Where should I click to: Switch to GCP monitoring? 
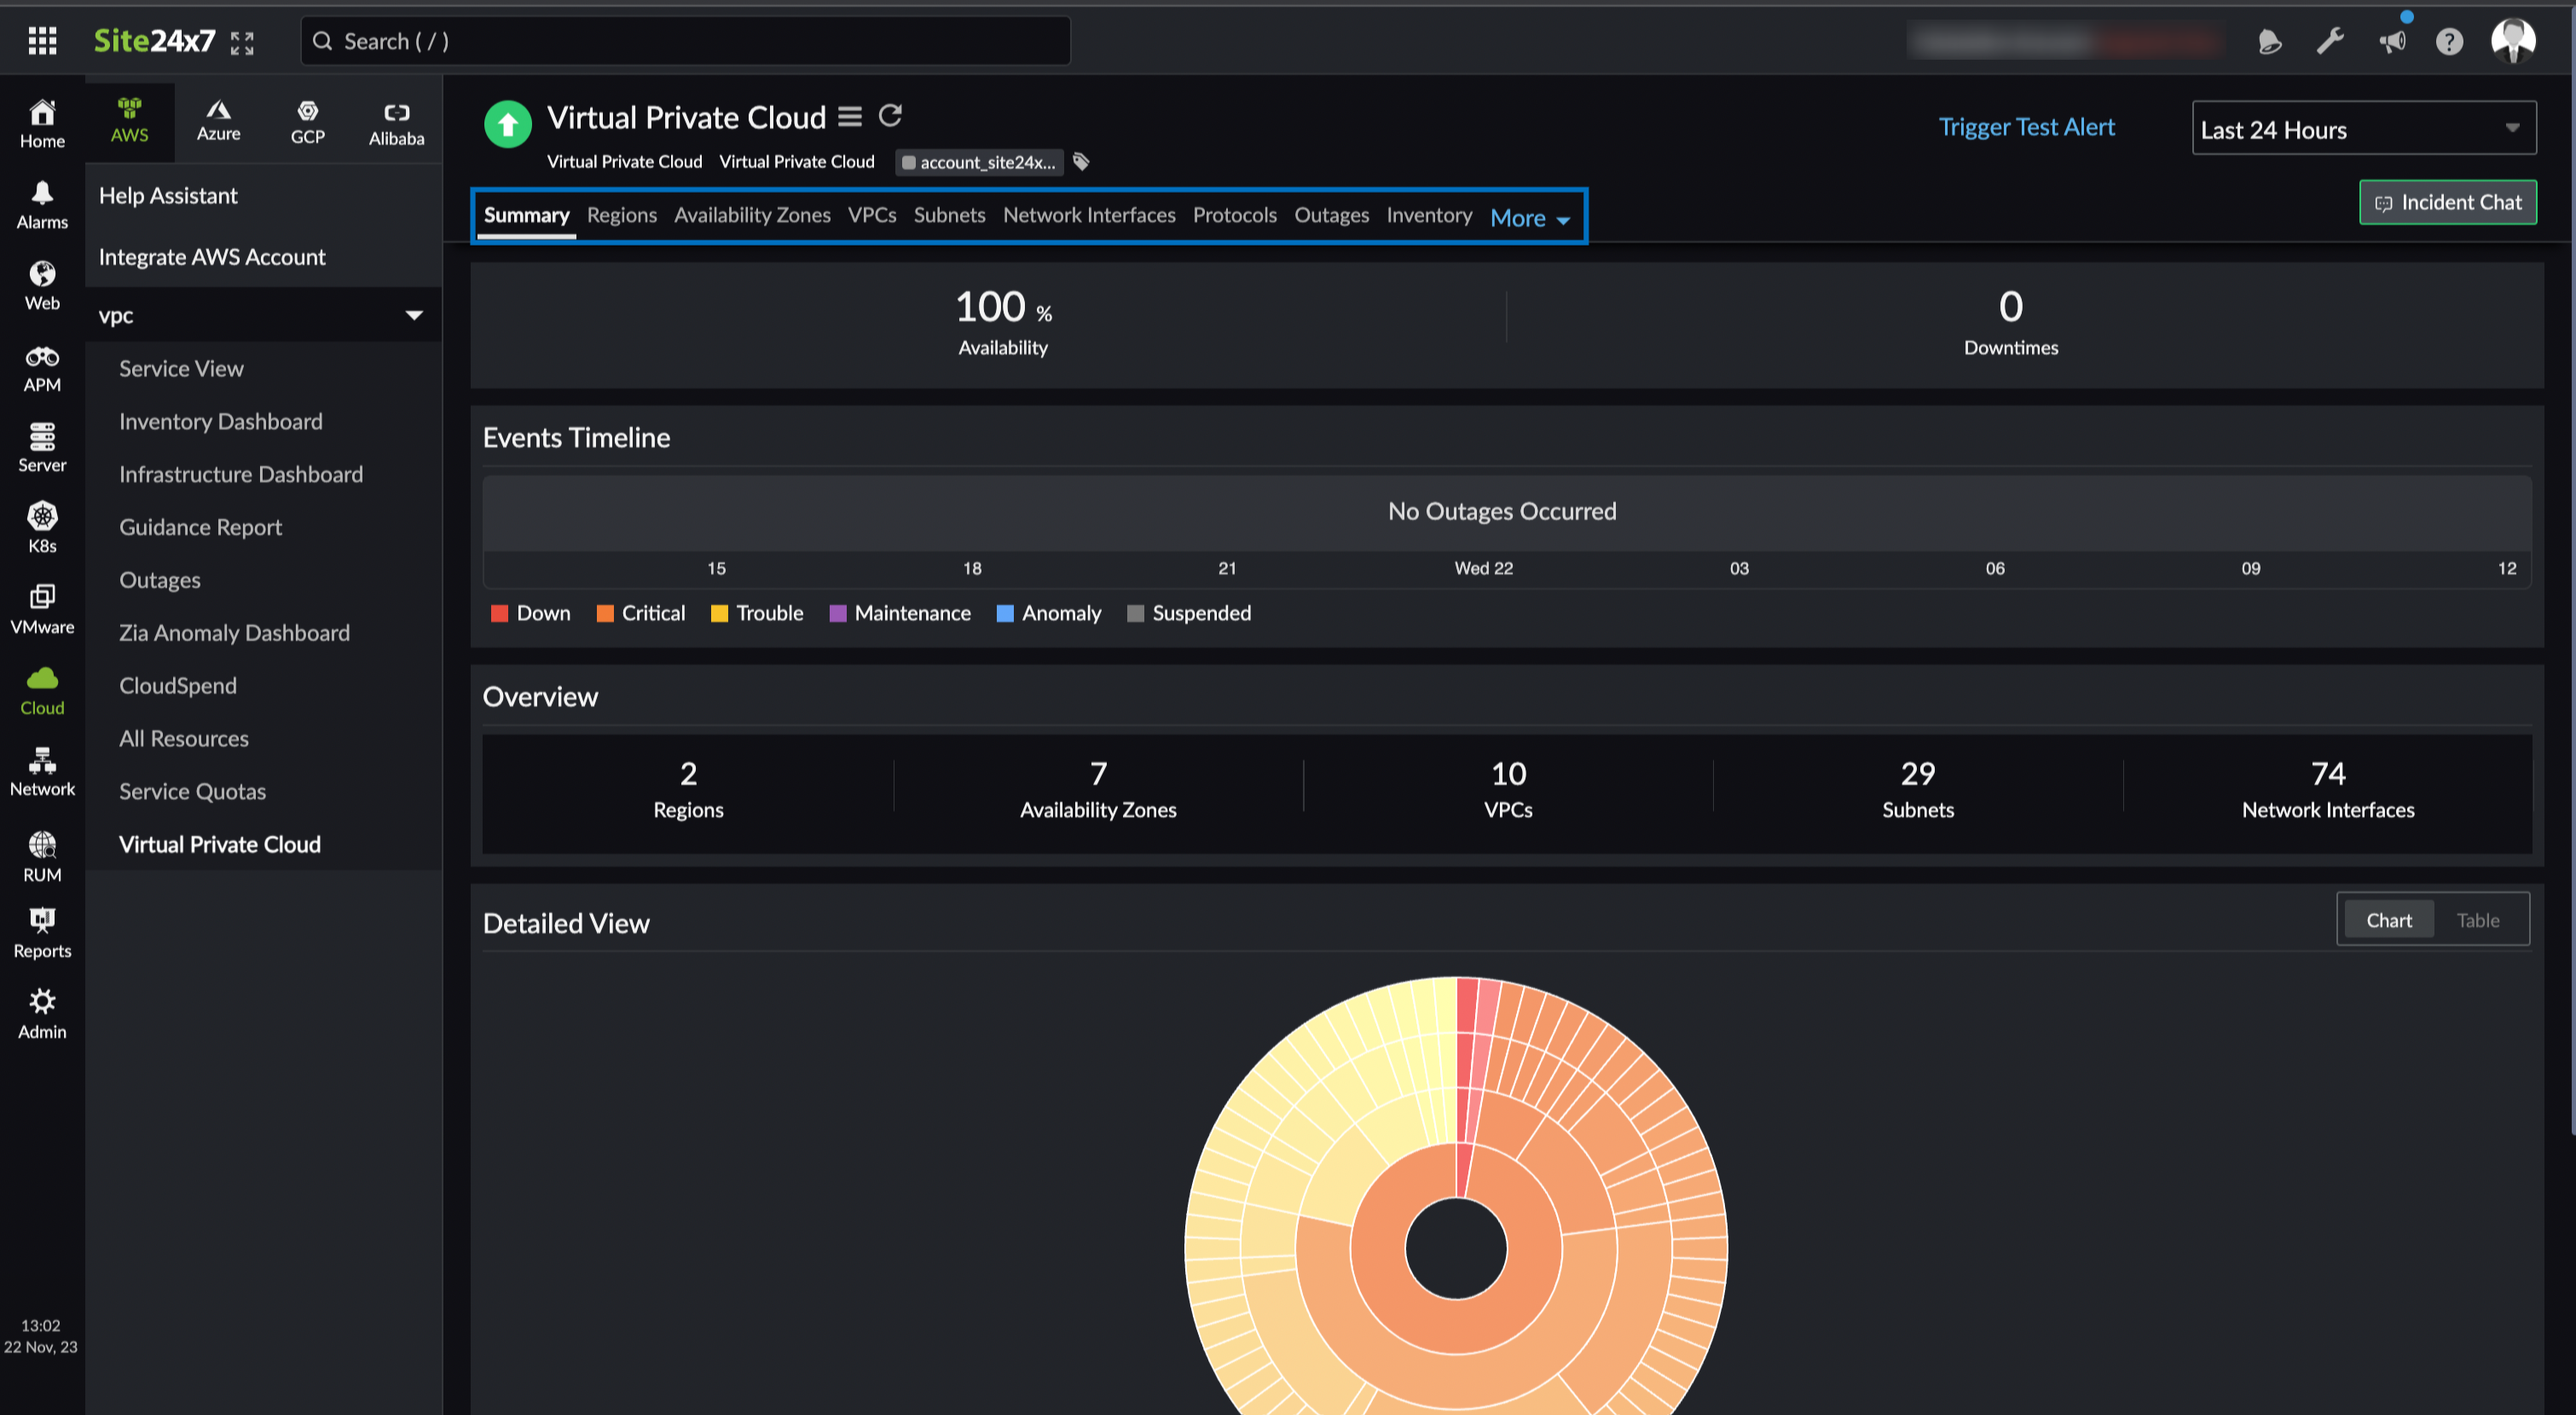point(307,120)
